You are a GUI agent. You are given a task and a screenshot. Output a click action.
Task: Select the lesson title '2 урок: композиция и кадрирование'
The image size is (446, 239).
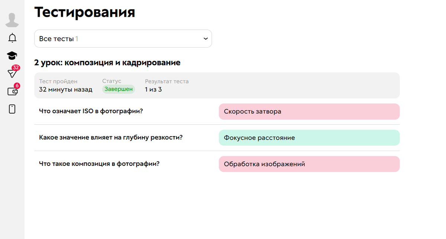[107, 62]
